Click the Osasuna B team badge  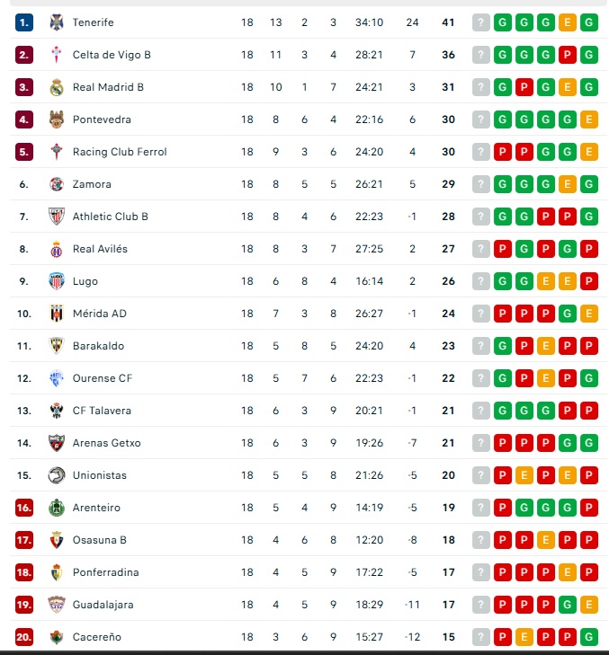click(57, 540)
